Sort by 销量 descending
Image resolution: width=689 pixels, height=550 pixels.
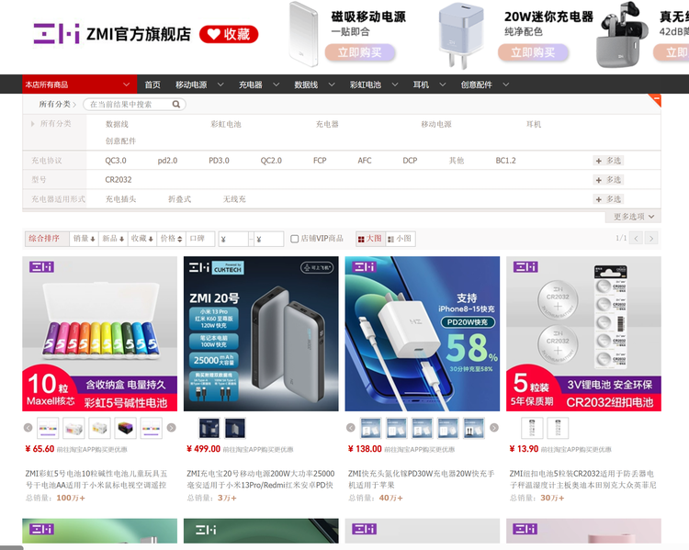coord(84,239)
